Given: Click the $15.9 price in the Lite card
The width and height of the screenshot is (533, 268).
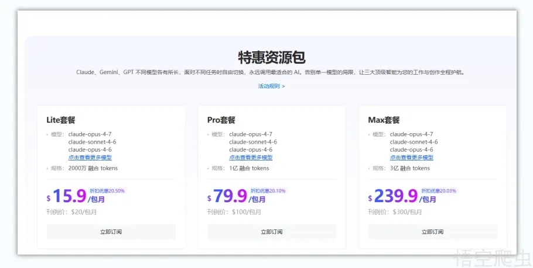Looking at the screenshot, I should 67,196.
